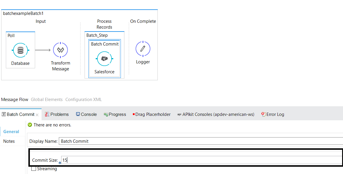Click the Database label text
This screenshot has height=174, width=343.
20,63
